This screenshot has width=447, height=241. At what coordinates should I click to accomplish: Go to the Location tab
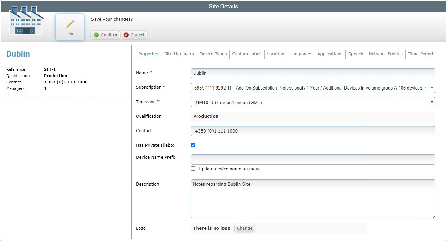tap(275, 54)
